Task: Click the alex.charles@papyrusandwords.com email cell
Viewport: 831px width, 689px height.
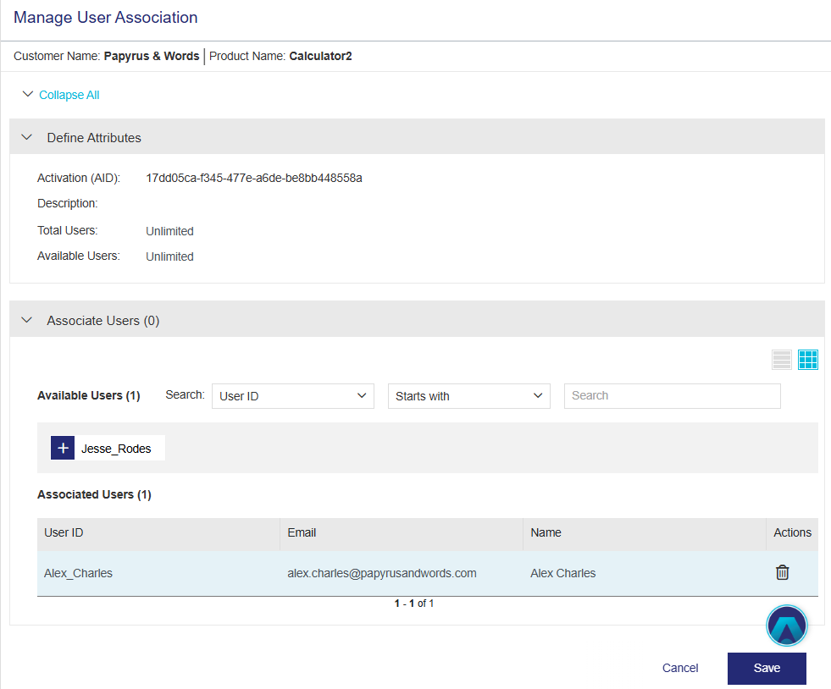Action: [381, 573]
